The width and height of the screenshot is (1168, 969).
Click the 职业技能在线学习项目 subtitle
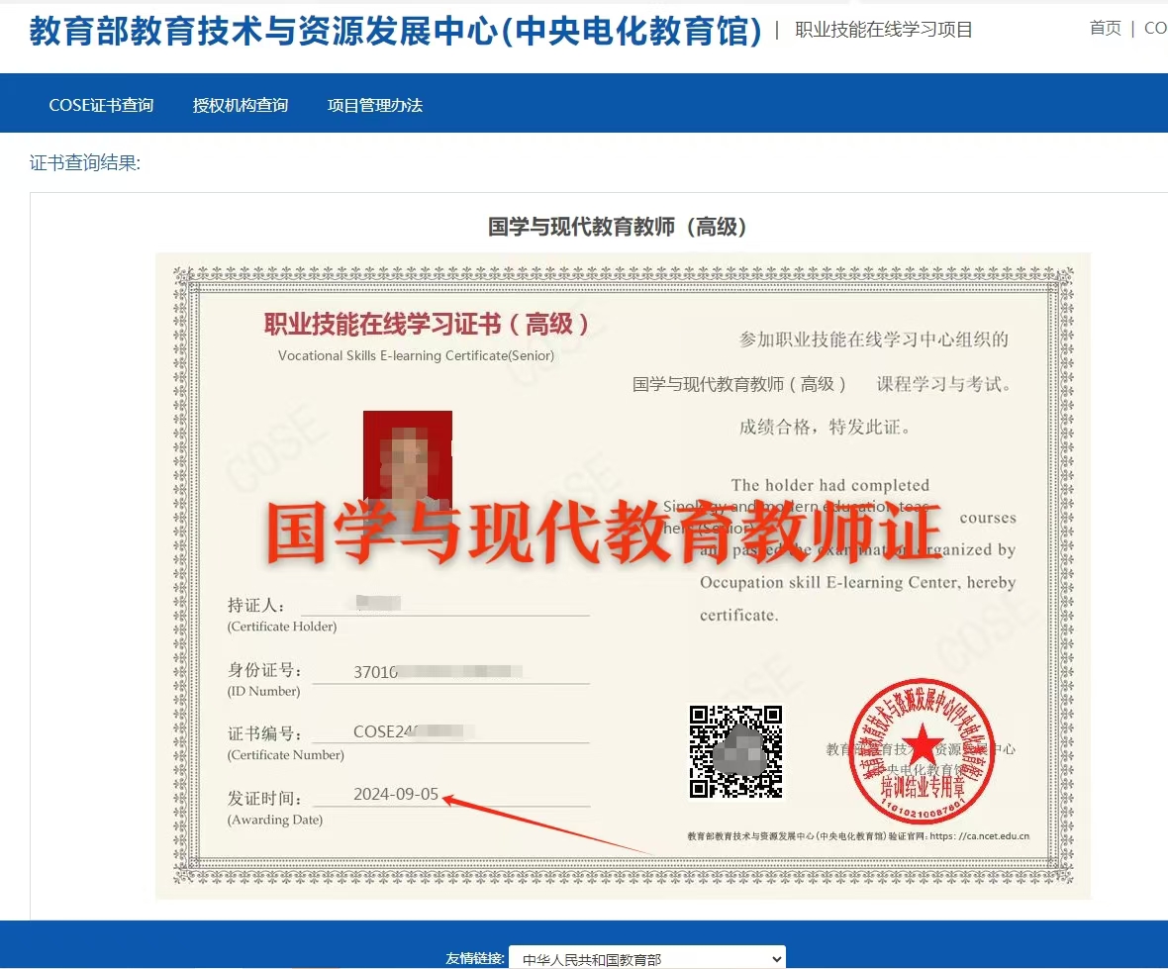pos(884,30)
